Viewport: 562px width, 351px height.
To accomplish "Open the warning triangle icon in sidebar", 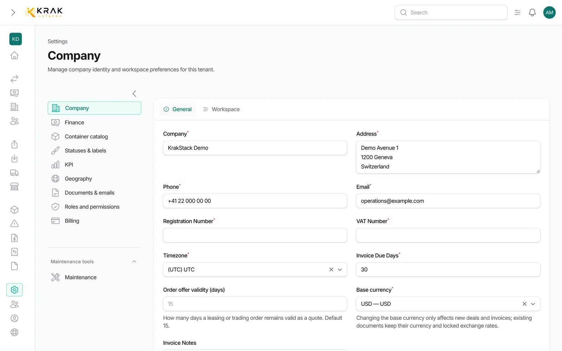I will click(14, 224).
